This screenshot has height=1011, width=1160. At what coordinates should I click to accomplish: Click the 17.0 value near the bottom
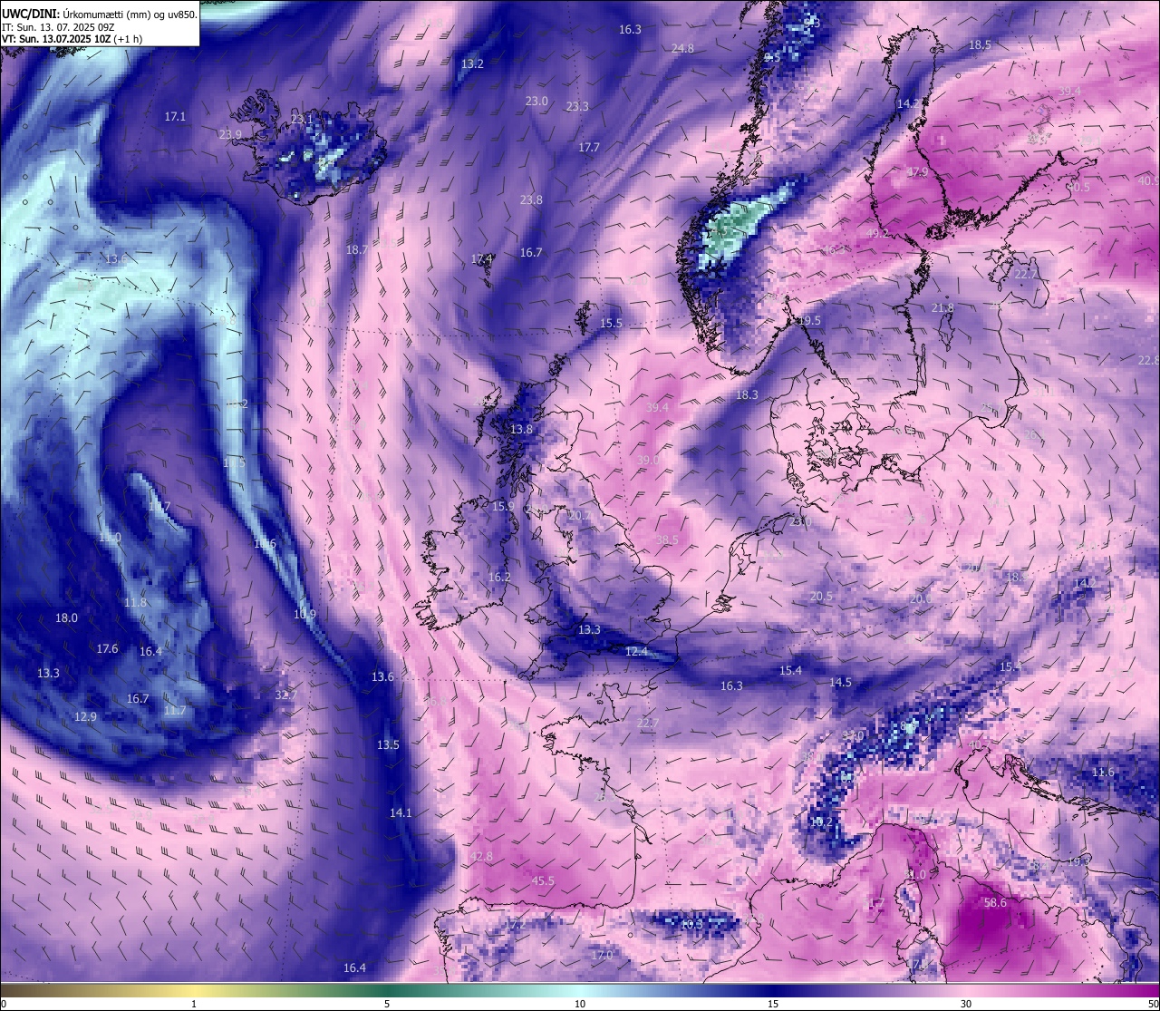[x=602, y=955]
